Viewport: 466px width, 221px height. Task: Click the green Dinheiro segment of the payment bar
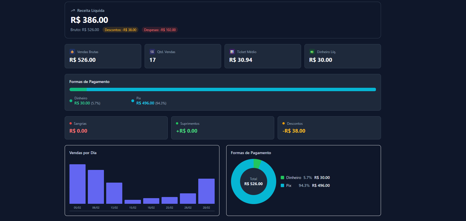coord(78,89)
